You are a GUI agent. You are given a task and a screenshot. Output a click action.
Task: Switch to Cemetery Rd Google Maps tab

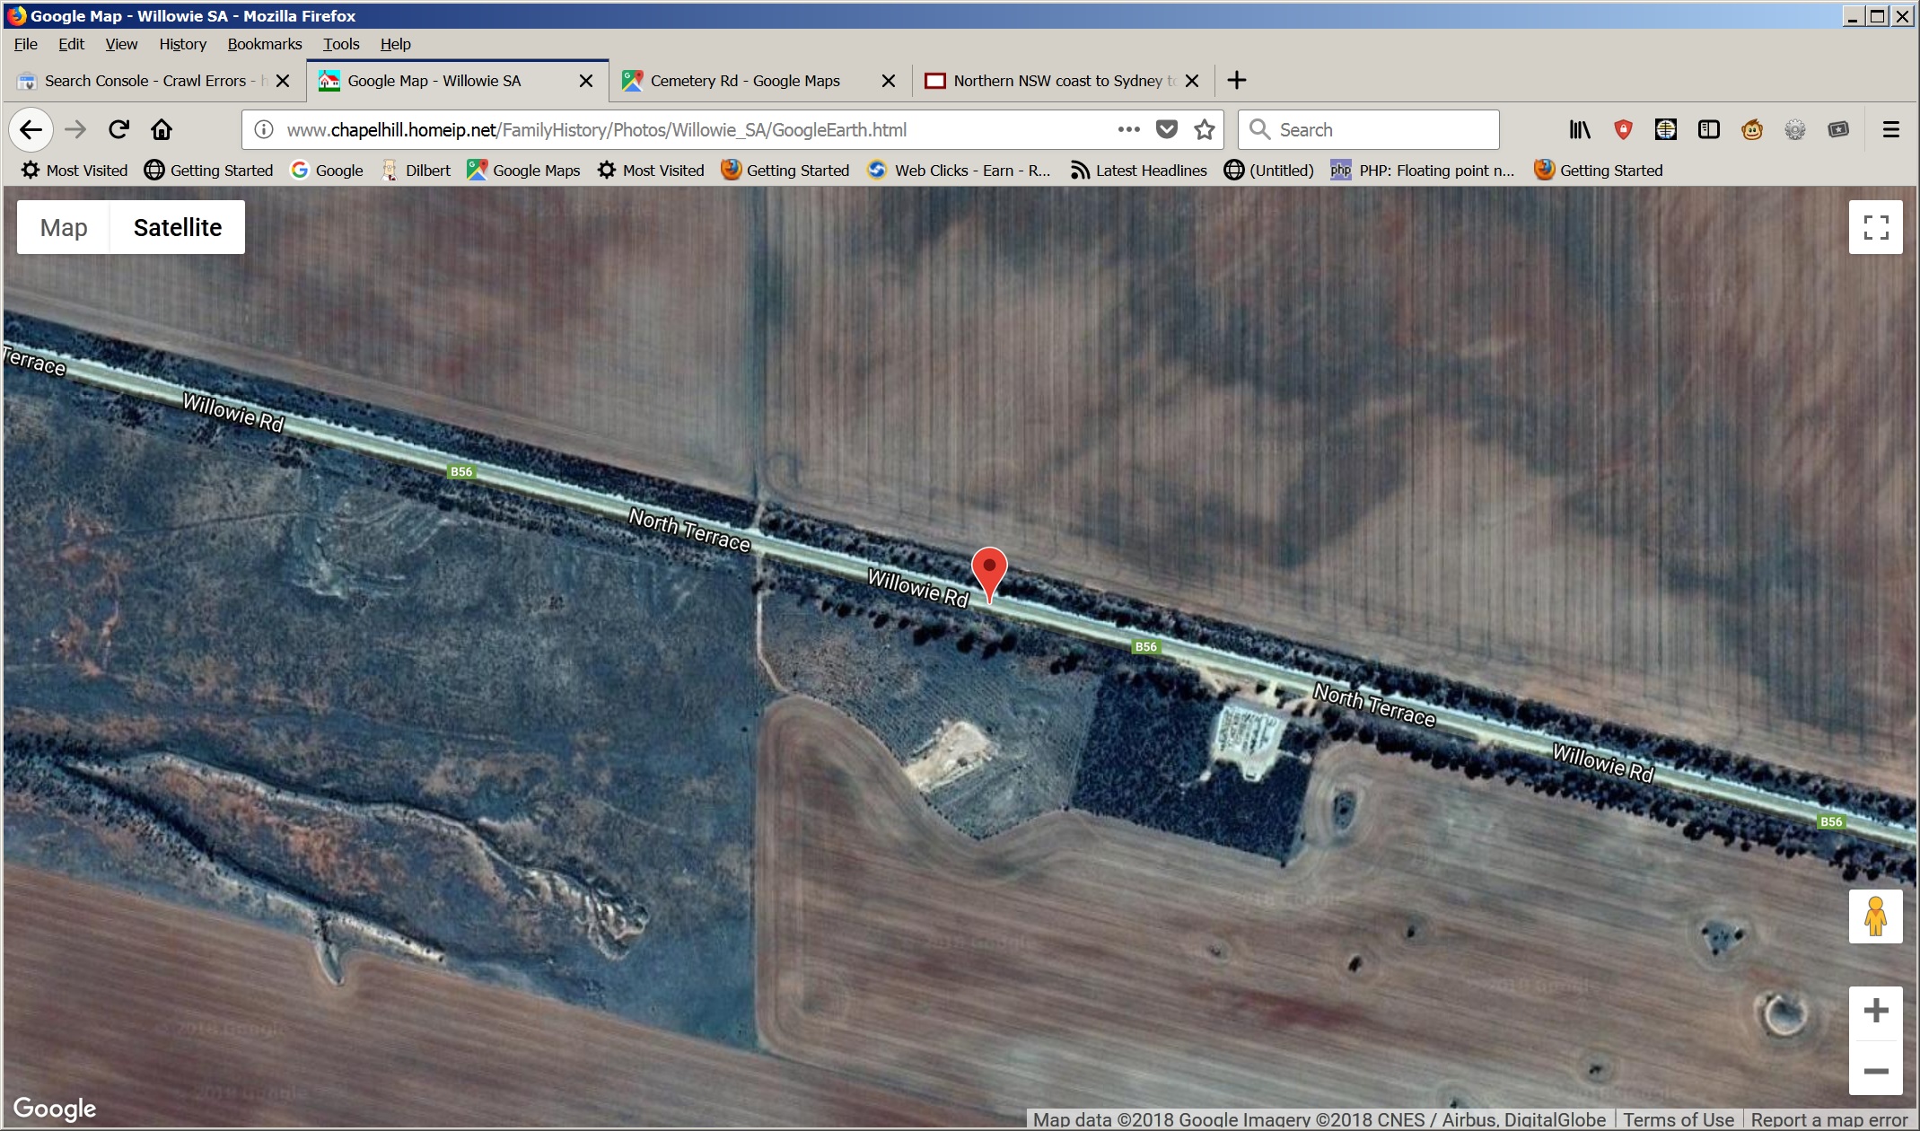[745, 81]
